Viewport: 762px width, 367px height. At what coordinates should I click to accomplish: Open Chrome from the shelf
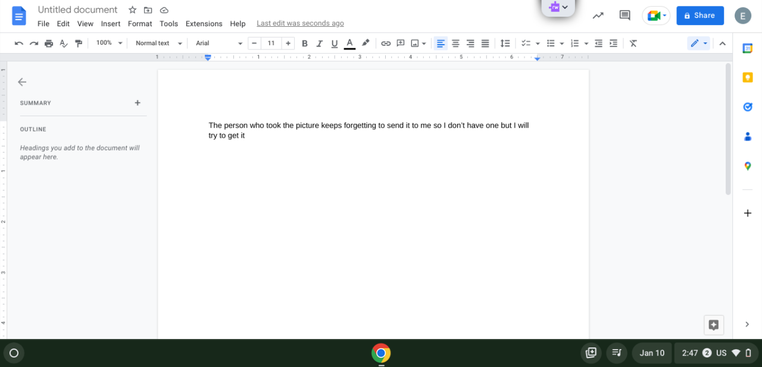(381, 353)
